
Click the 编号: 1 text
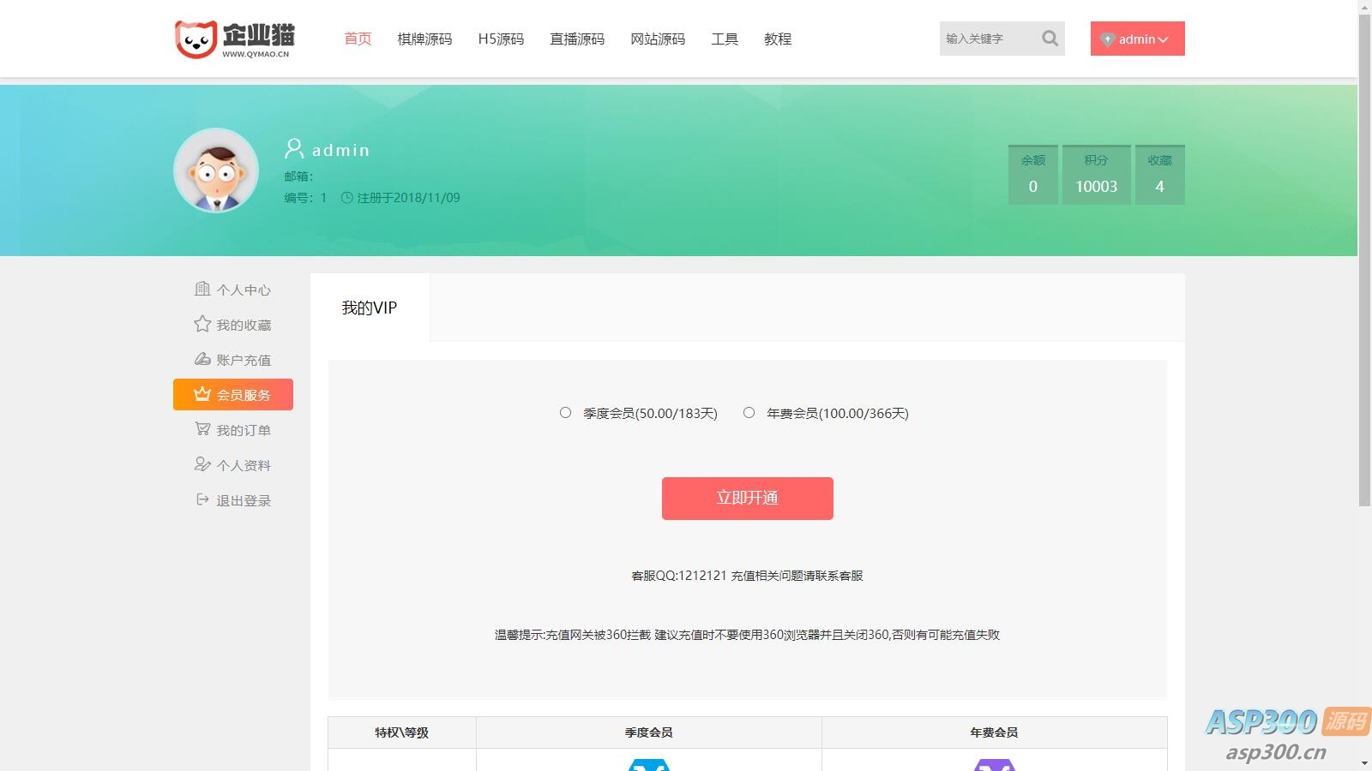306,198
